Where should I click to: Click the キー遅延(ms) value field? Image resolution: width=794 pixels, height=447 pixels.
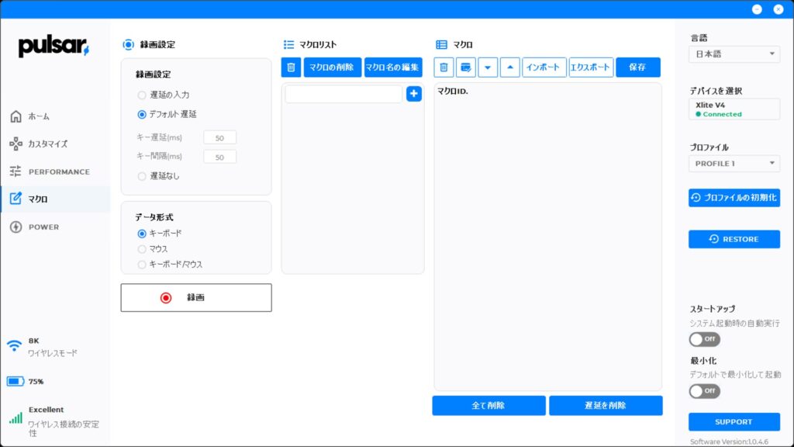click(219, 138)
